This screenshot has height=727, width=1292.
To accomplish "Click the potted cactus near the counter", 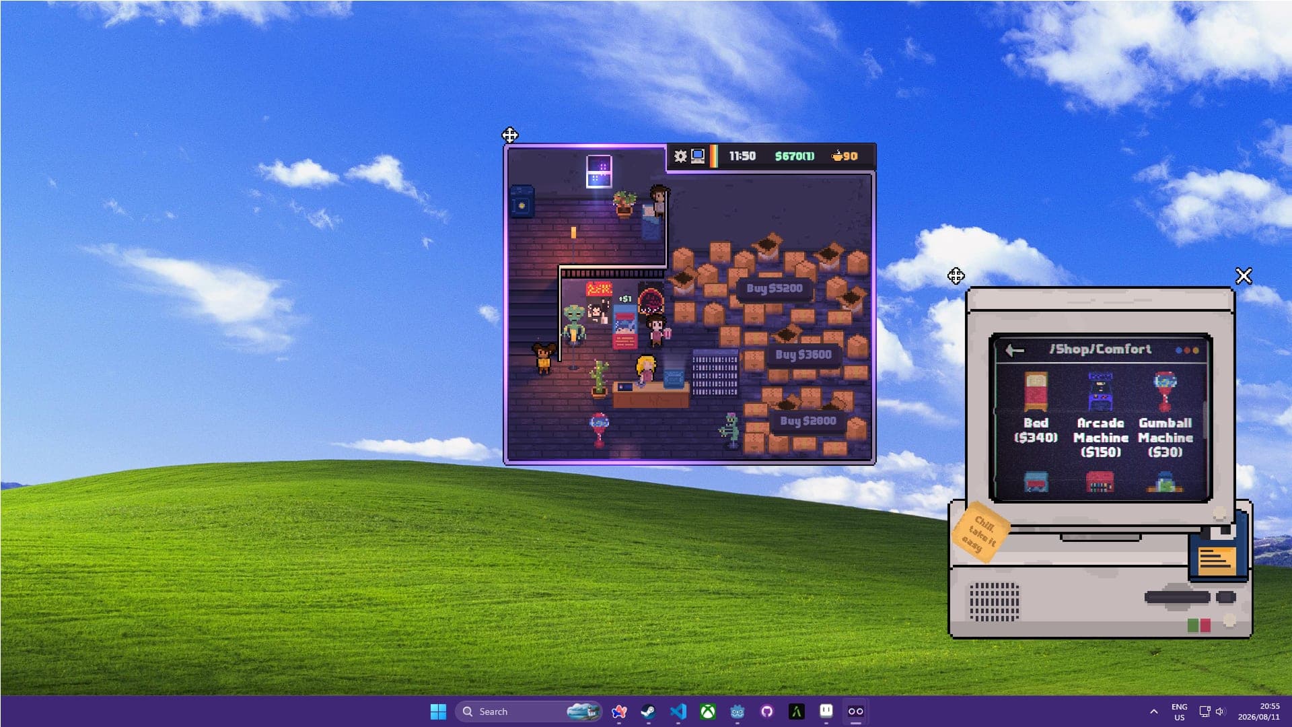I will [598, 379].
